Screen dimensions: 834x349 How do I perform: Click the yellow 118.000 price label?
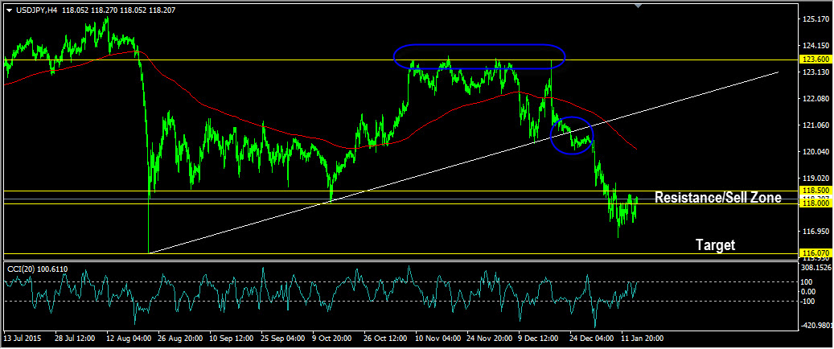coord(815,203)
